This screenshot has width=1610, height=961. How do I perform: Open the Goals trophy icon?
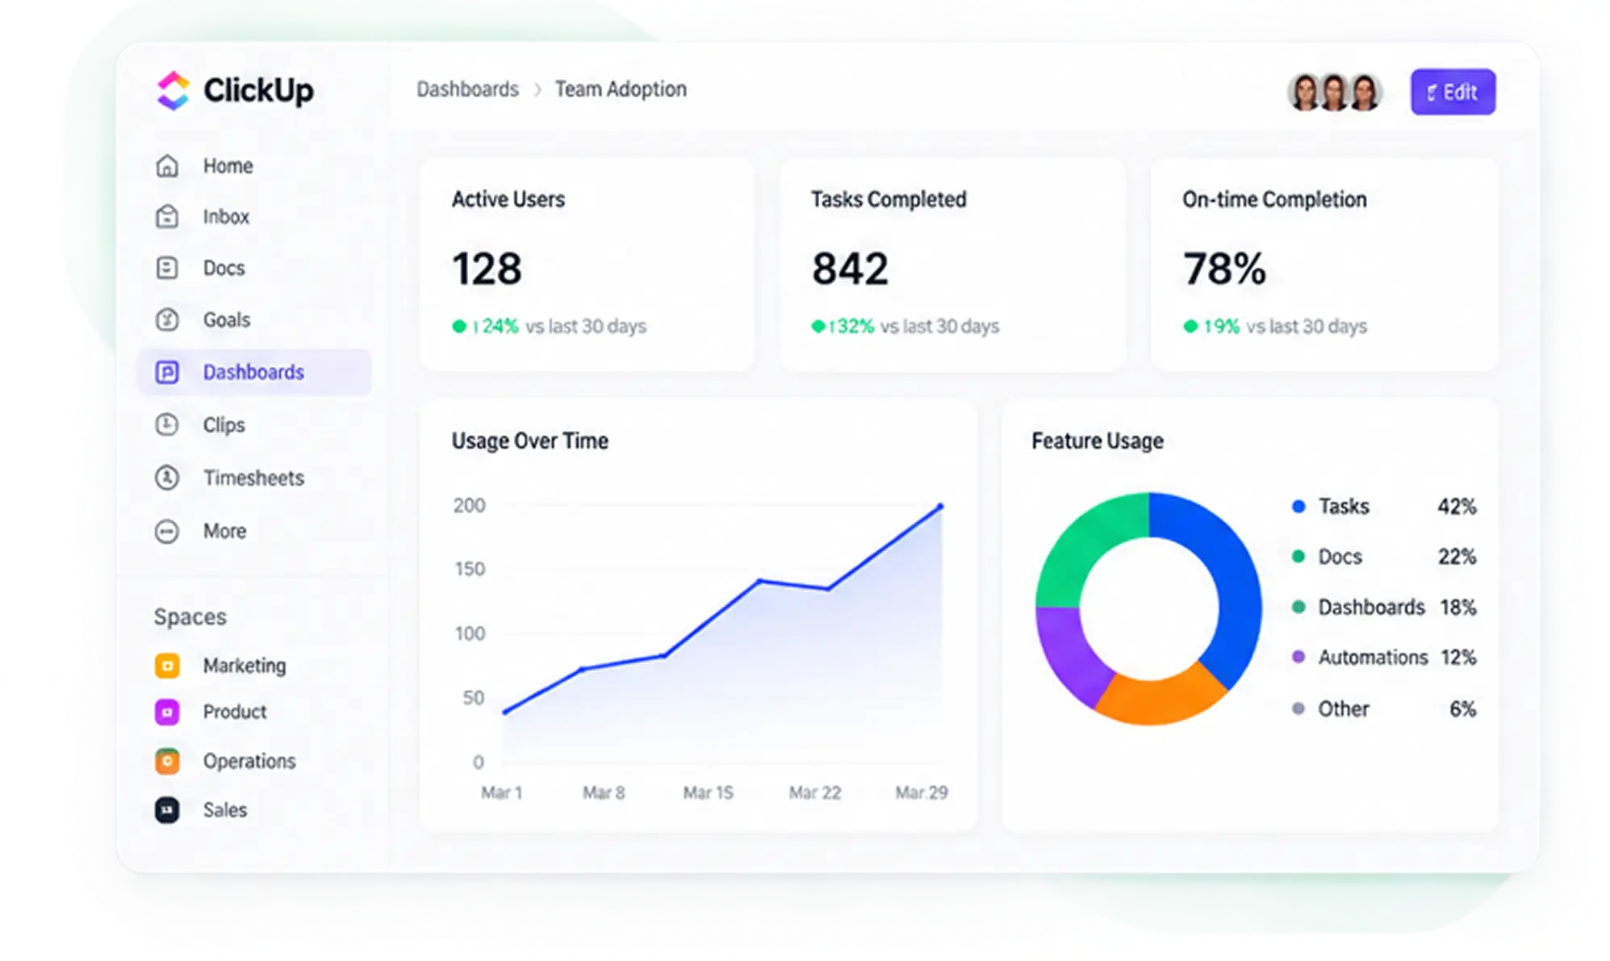[x=167, y=320]
